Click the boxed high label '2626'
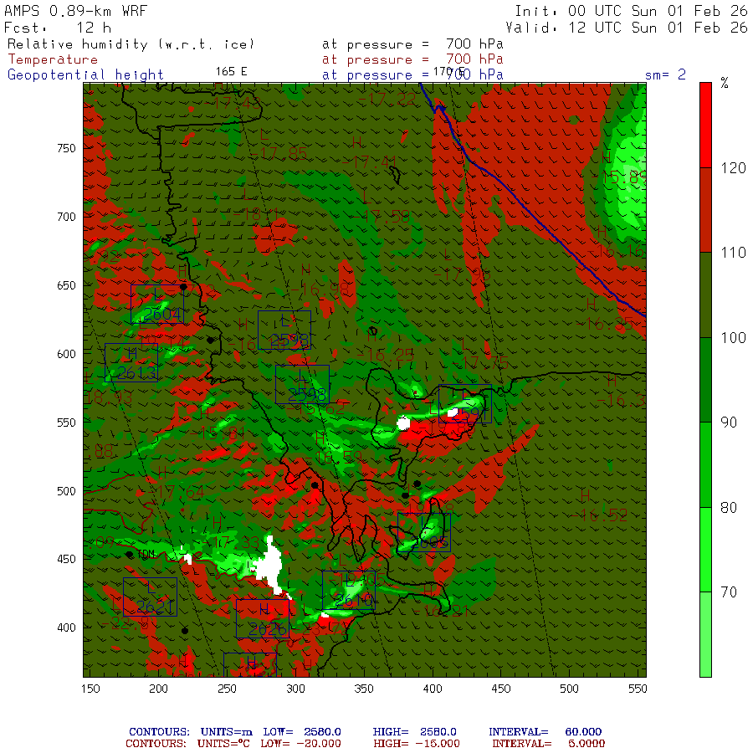753x753 pixels. coord(263,618)
